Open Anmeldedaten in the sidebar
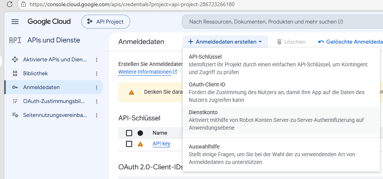This screenshot has width=383, height=179. coord(54,87)
